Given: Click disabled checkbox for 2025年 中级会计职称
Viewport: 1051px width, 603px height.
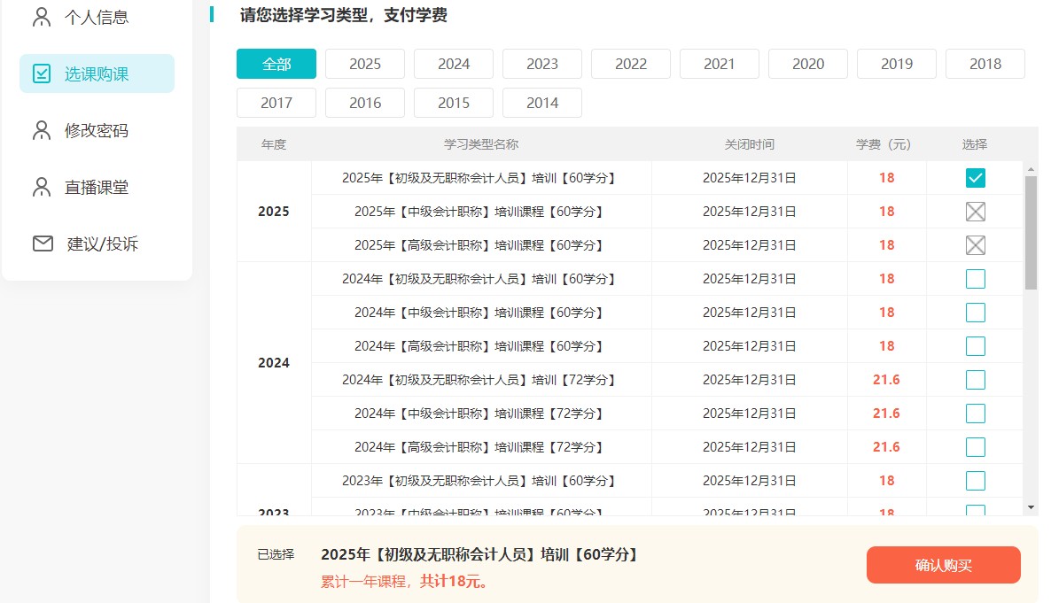Looking at the screenshot, I should 976,212.
